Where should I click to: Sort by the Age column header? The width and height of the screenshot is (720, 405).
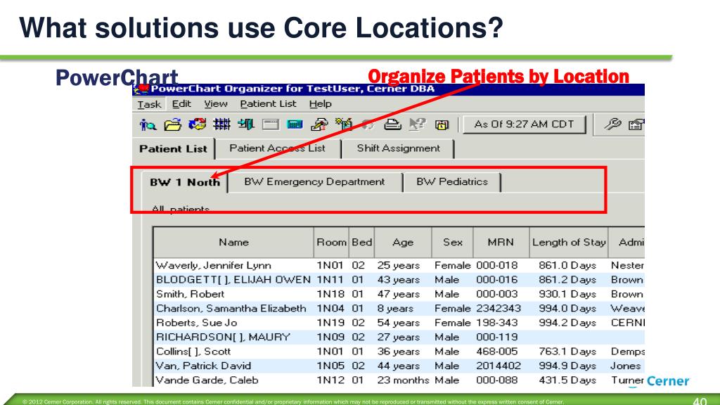[x=403, y=243]
